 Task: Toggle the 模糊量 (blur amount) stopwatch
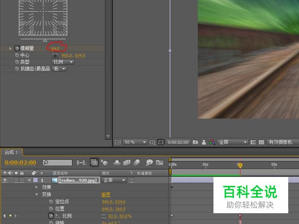(x=17, y=48)
